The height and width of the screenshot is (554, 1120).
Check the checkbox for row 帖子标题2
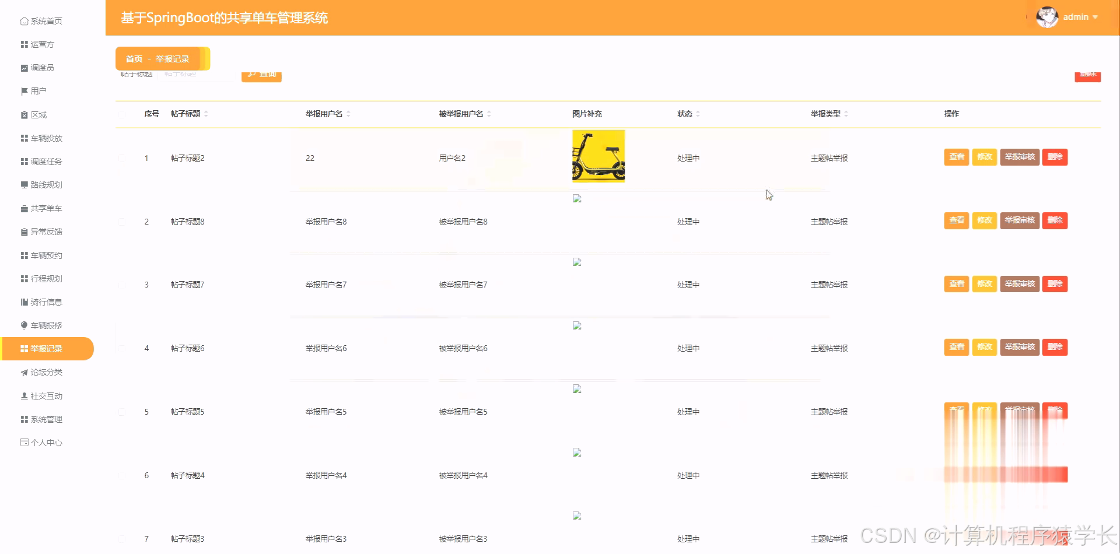122,157
